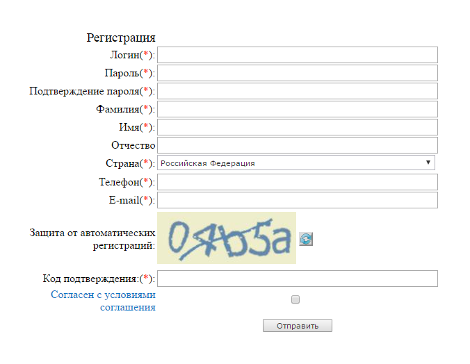The height and width of the screenshot is (364, 470).
Task: Click the Регистрация heading
Action: coord(121,38)
